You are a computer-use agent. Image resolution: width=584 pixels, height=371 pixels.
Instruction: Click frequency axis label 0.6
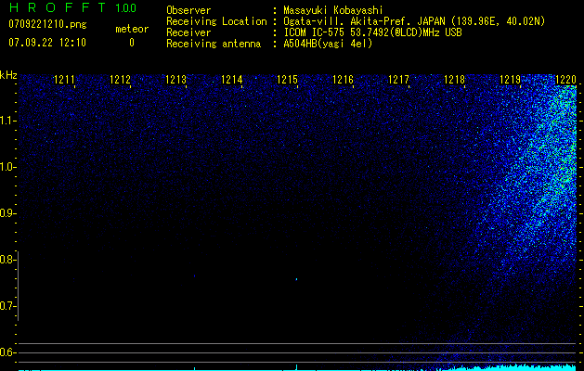(7, 352)
